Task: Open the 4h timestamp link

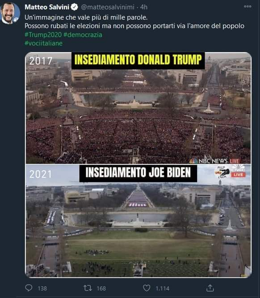Action: pyautogui.click(x=144, y=7)
